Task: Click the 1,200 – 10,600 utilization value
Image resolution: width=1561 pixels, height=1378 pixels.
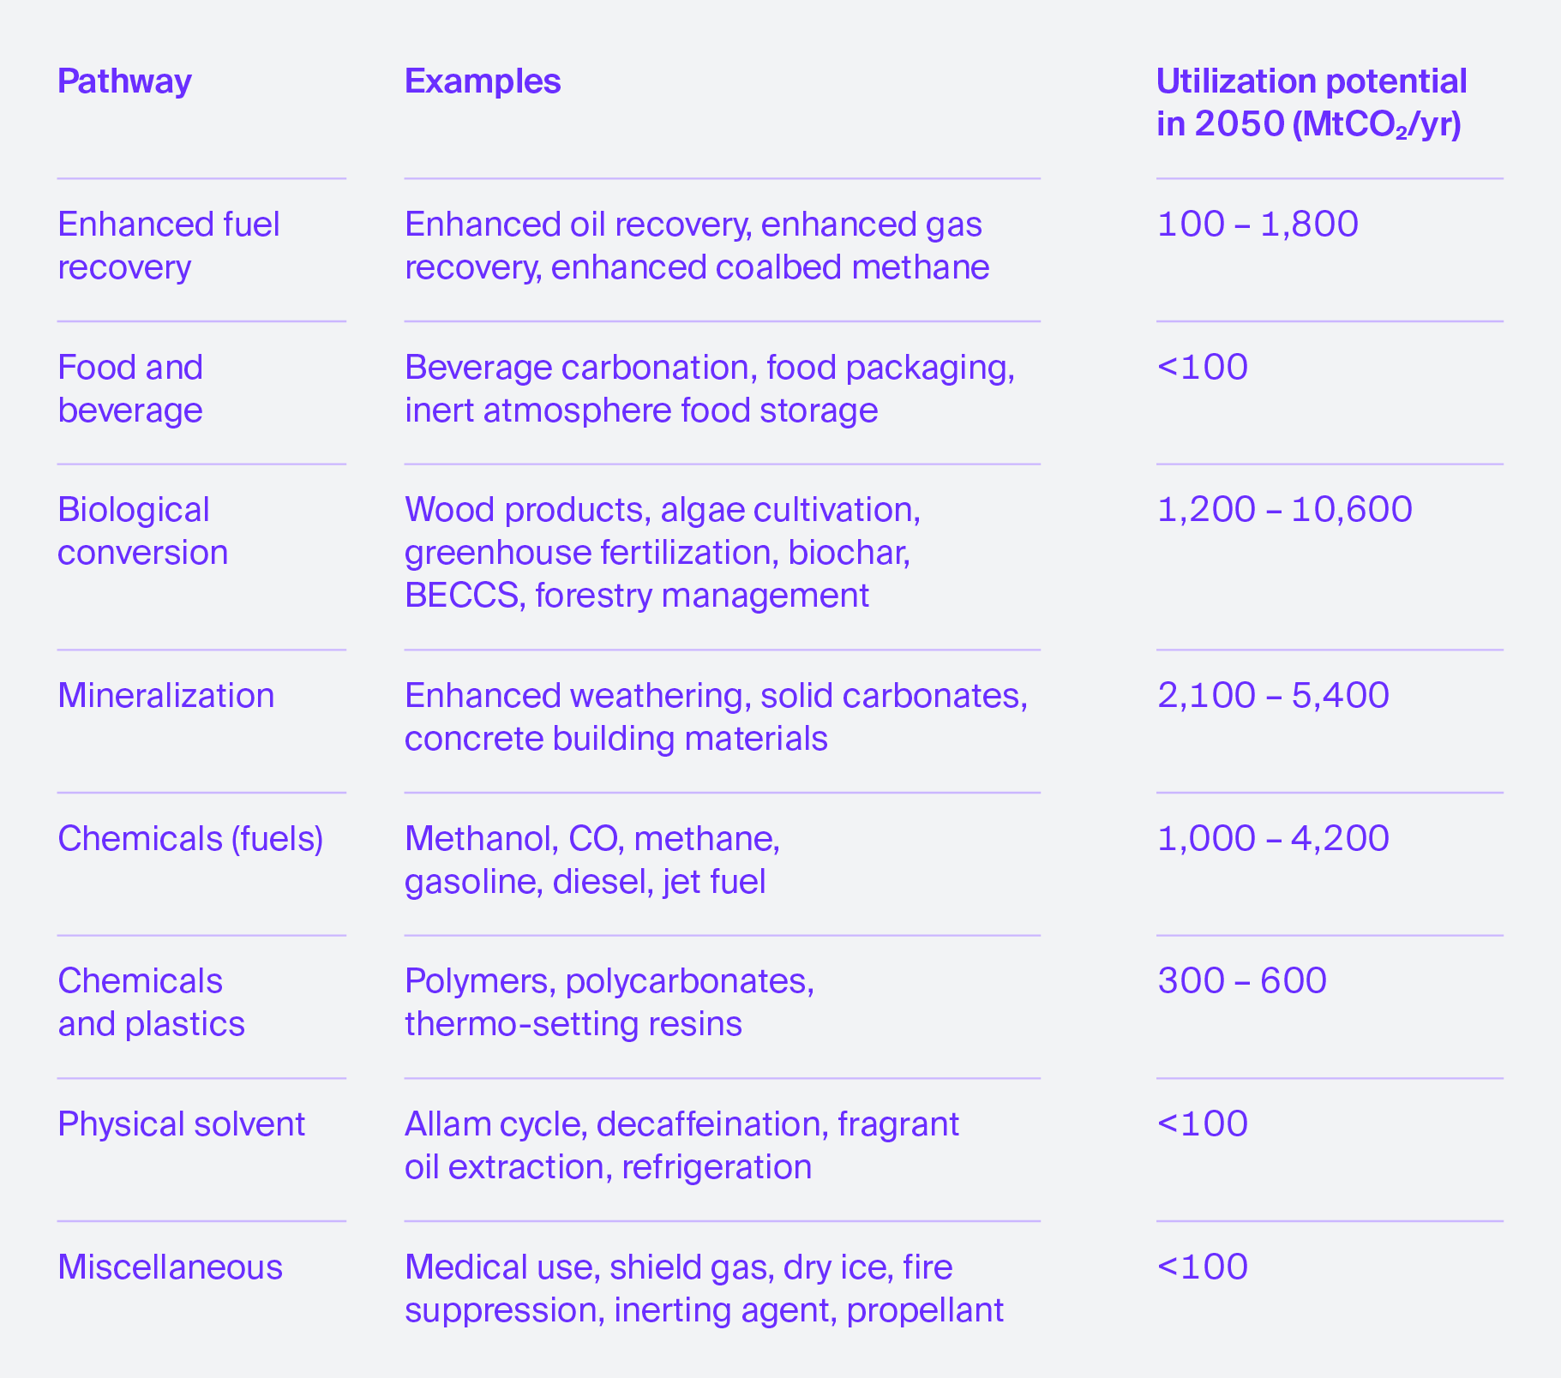Action: coord(1284,510)
